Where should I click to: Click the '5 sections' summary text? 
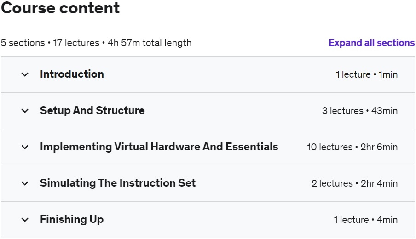click(x=23, y=43)
